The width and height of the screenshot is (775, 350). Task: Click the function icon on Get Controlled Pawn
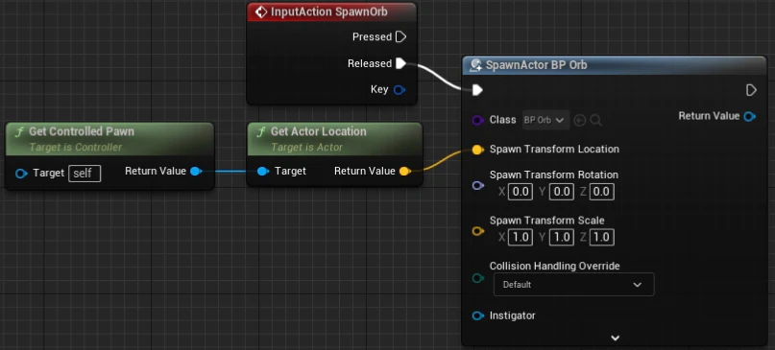[x=20, y=131]
